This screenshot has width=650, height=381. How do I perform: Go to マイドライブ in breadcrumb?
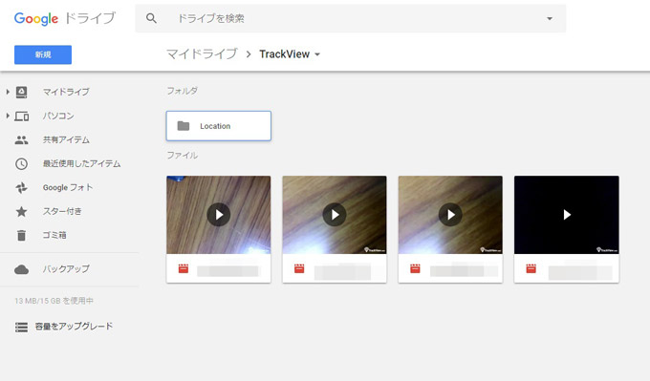point(202,54)
